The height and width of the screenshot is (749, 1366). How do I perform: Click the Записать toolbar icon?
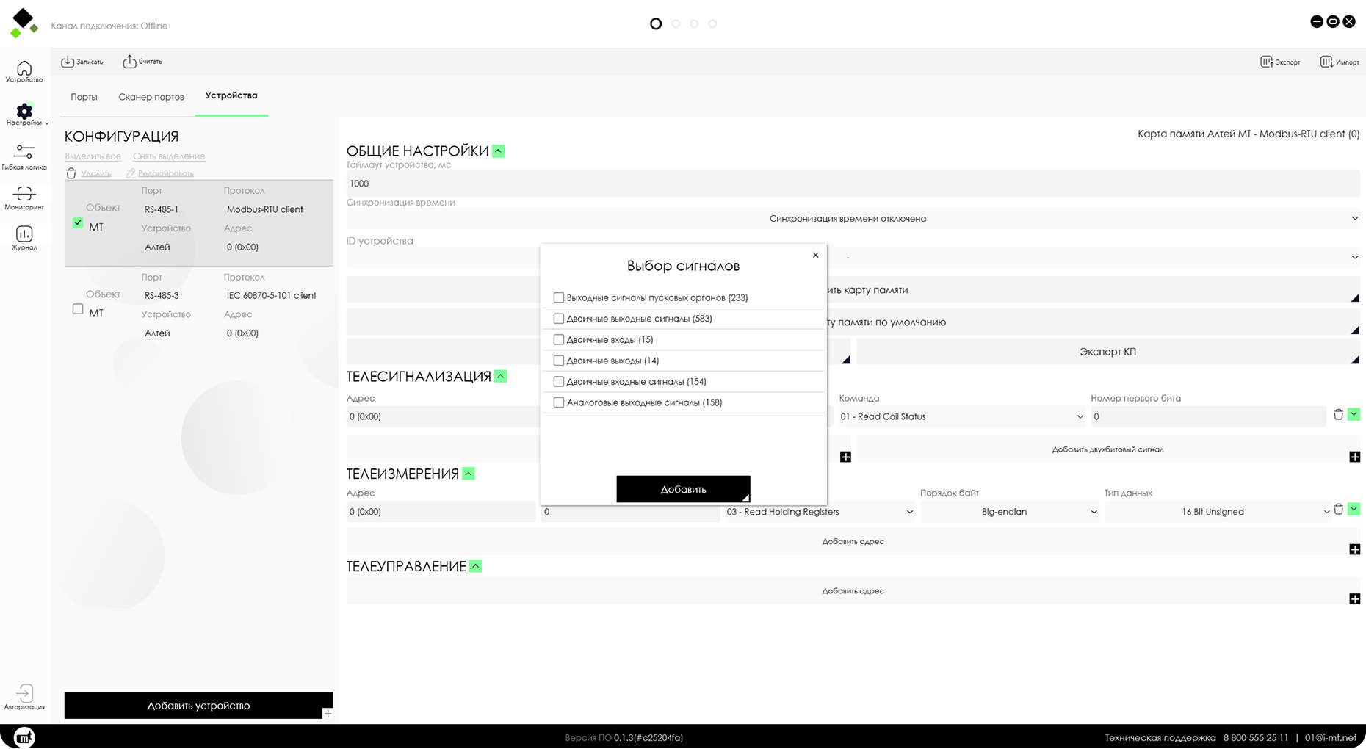[68, 62]
